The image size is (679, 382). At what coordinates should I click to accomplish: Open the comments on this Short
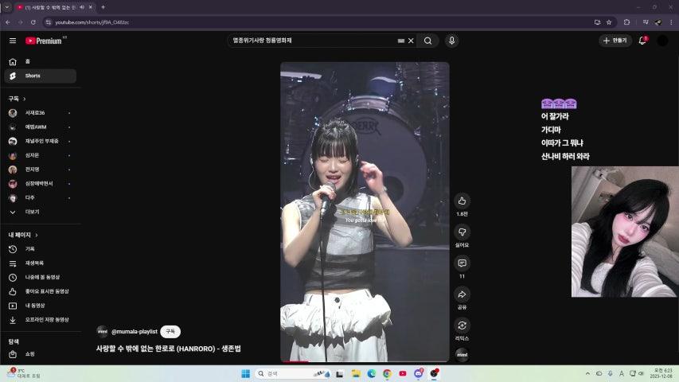point(462,263)
